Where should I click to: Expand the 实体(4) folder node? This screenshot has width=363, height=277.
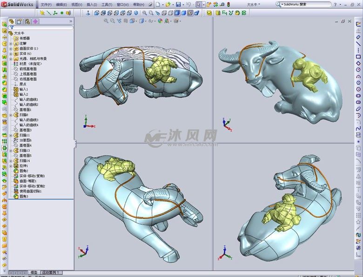[x=11, y=53]
